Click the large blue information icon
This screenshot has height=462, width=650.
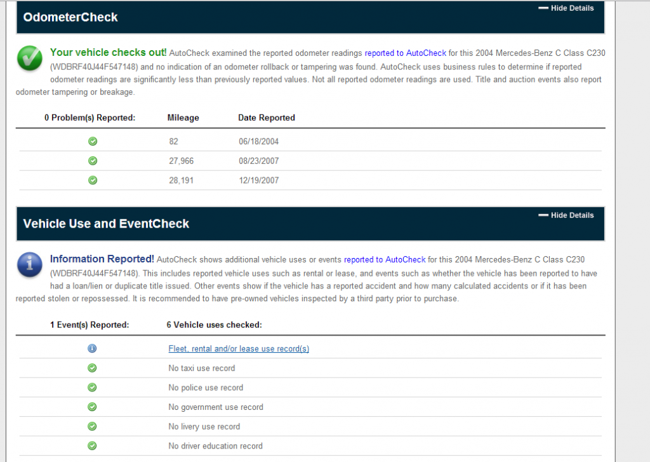click(x=30, y=264)
